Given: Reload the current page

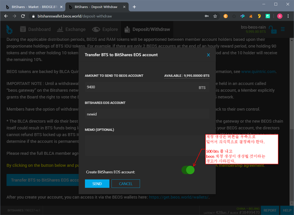Looking at the screenshot, I should (23, 17).
